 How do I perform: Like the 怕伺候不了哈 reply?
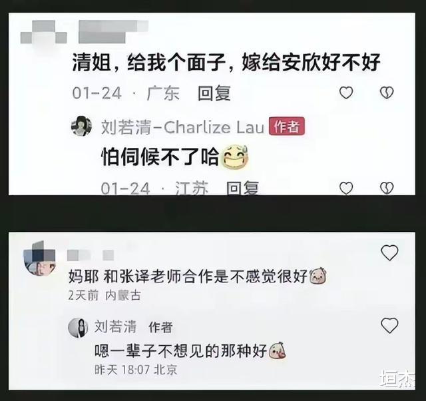[346, 188]
